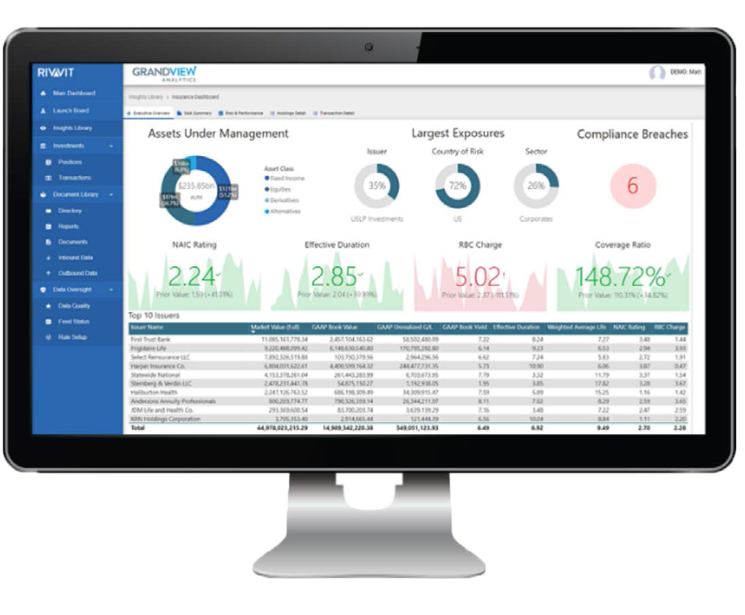This screenshot has width=745, height=615.
Task: Click the Data Quality star icon
Action: click(x=48, y=306)
